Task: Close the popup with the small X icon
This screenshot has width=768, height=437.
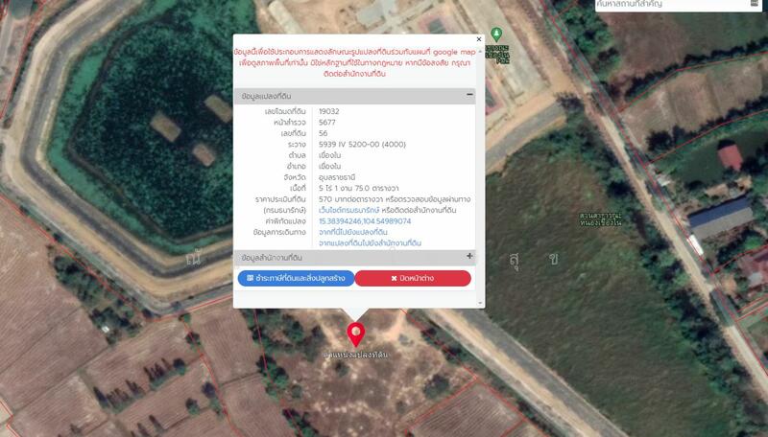Action: pos(478,39)
